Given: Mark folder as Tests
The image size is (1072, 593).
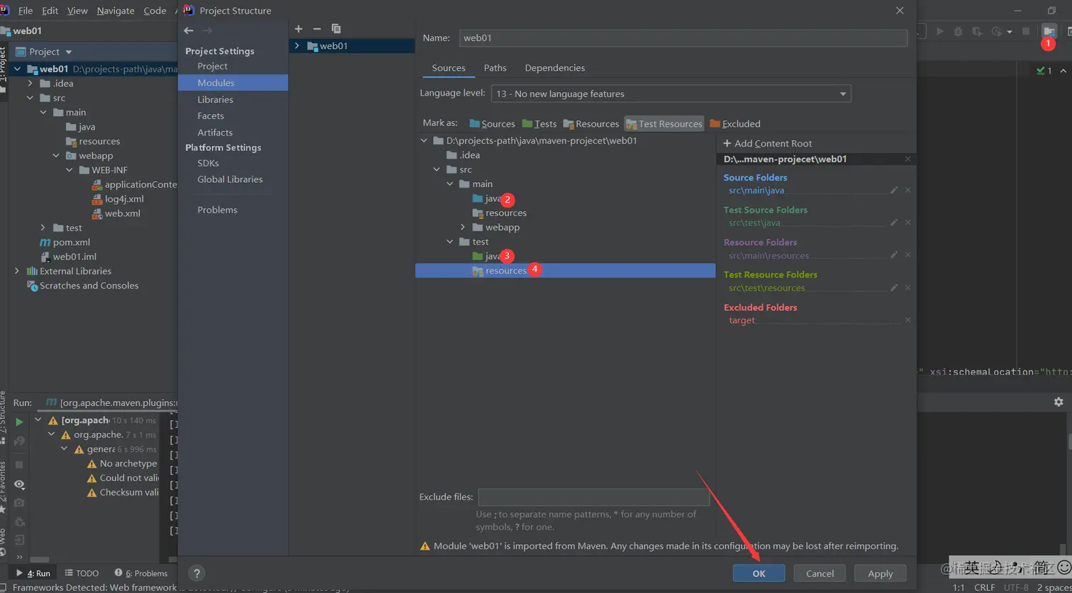Looking at the screenshot, I should pyautogui.click(x=539, y=123).
